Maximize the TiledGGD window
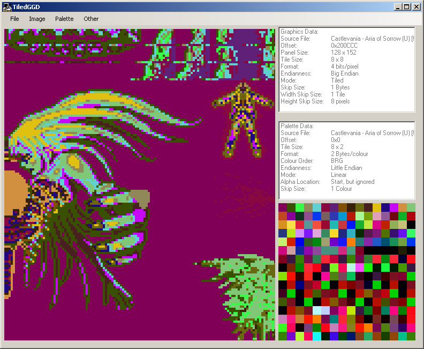424x349 pixels. point(407,7)
